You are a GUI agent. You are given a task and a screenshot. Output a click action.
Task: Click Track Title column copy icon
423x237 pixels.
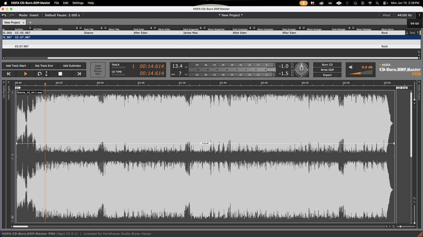click(x=102, y=28)
